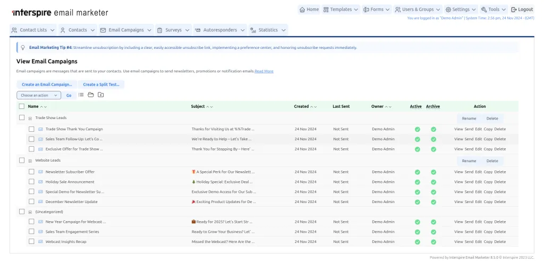
Task: Click Create a Split Test button
Action: tap(101, 85)
